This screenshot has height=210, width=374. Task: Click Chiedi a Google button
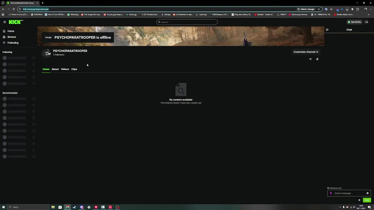[x=306, y=9]
